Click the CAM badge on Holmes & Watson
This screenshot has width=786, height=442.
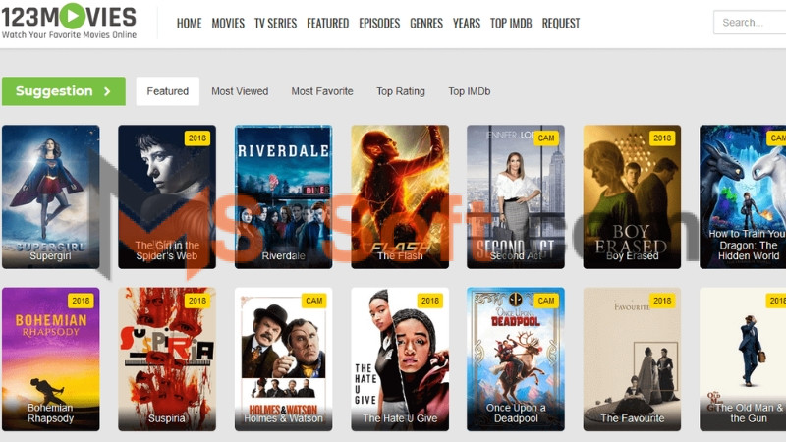[x=313, y=301]
